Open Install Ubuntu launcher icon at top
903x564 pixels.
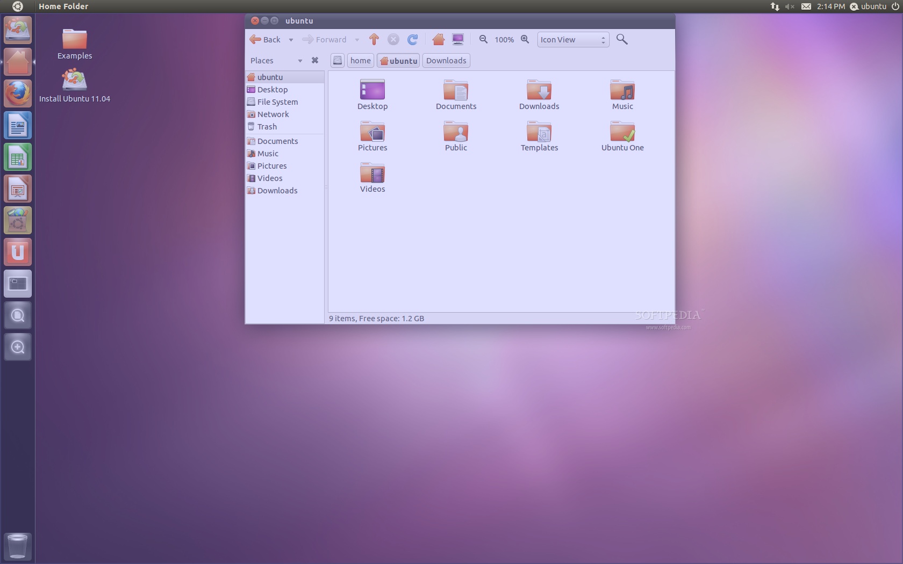tap(18, 30)
